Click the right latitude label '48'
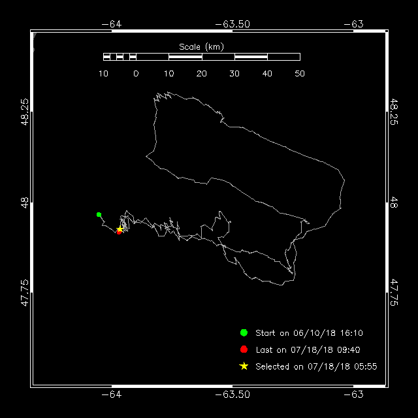The width and height of the screenshot is (418, 418). click(394, 202)
